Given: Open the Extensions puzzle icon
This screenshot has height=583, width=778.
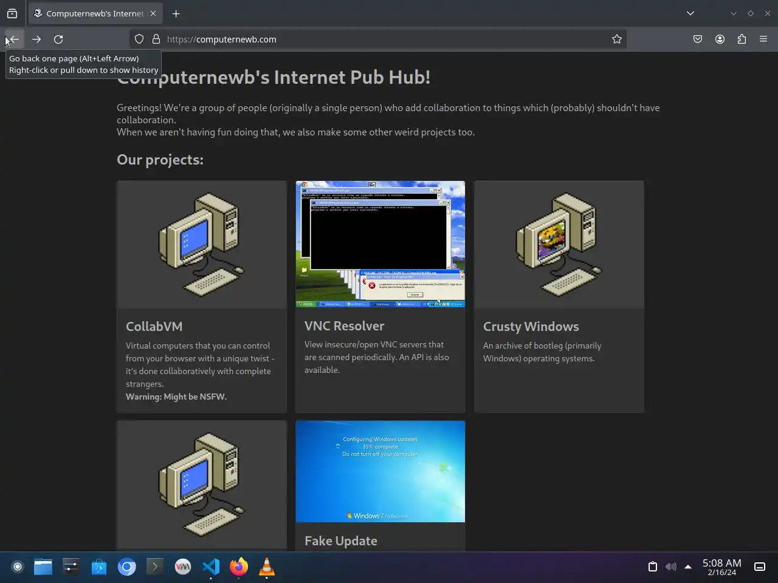Looking at the screenshot, I should (x=742, y=39).
